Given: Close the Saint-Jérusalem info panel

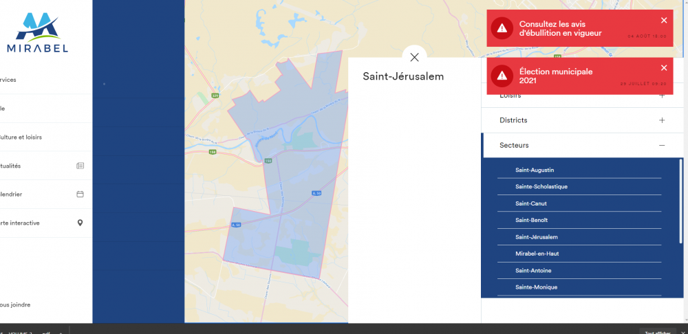Looking at the screenshot, I should 414,58.
